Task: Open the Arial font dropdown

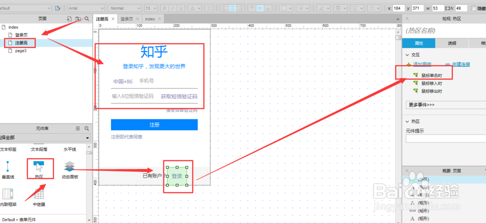Action: 86,8
